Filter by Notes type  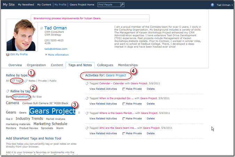[x=32, y=81]
